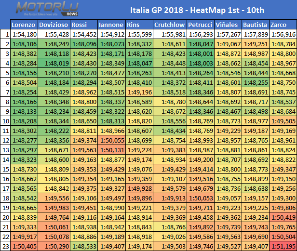The image size is (297, 251).
Task: Click the Iannone column header
Action: coord(110,25)
